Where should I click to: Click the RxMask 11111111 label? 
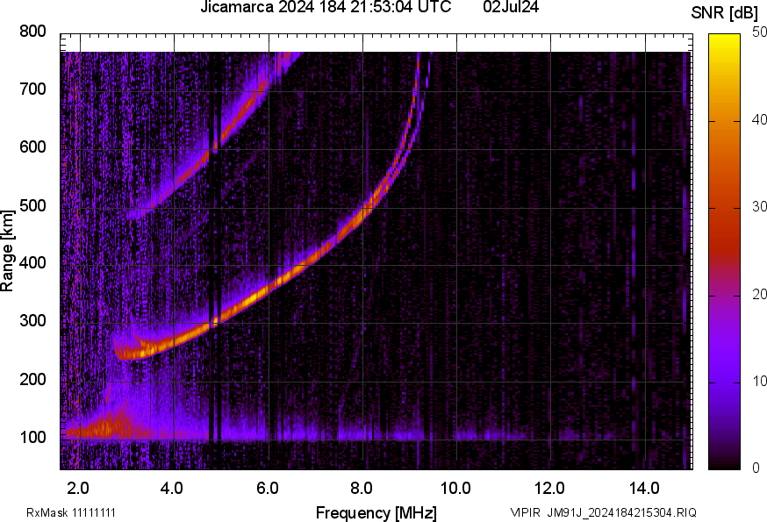click(x=71, y=512)
